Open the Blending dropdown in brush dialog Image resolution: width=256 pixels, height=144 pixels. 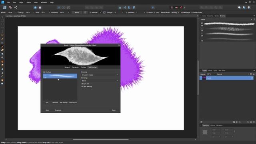pos(100,81)
